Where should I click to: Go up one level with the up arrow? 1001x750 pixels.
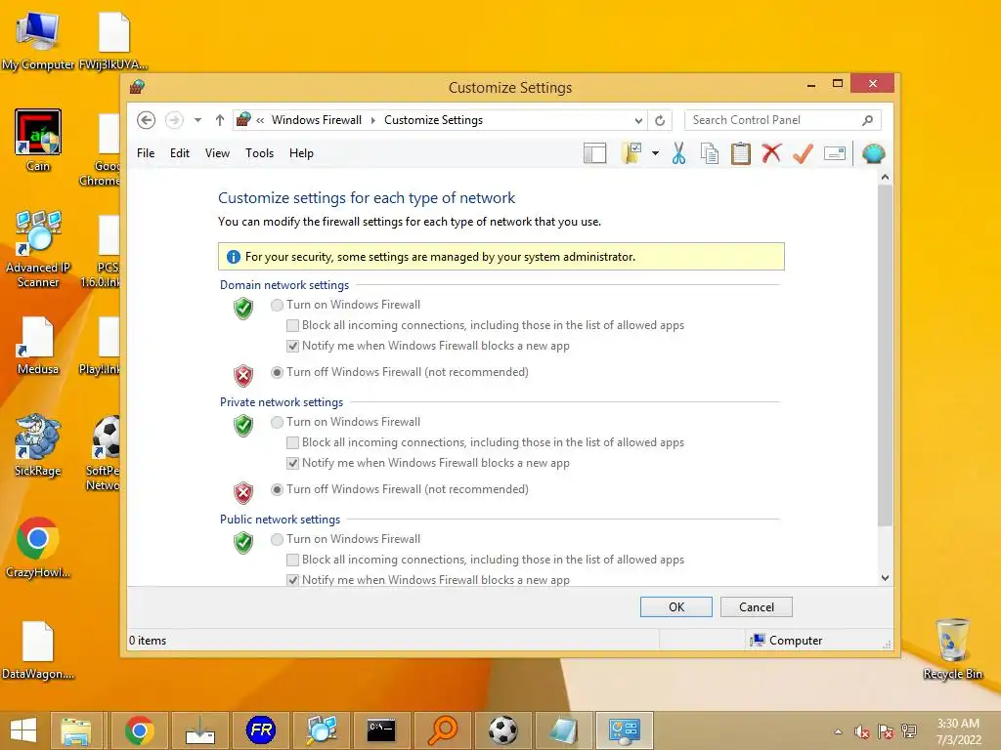[220, 120]
